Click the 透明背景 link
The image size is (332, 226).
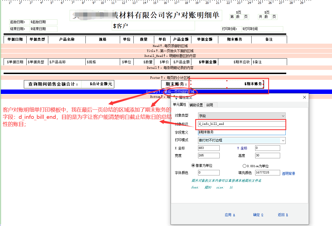[x=288, y=174]
